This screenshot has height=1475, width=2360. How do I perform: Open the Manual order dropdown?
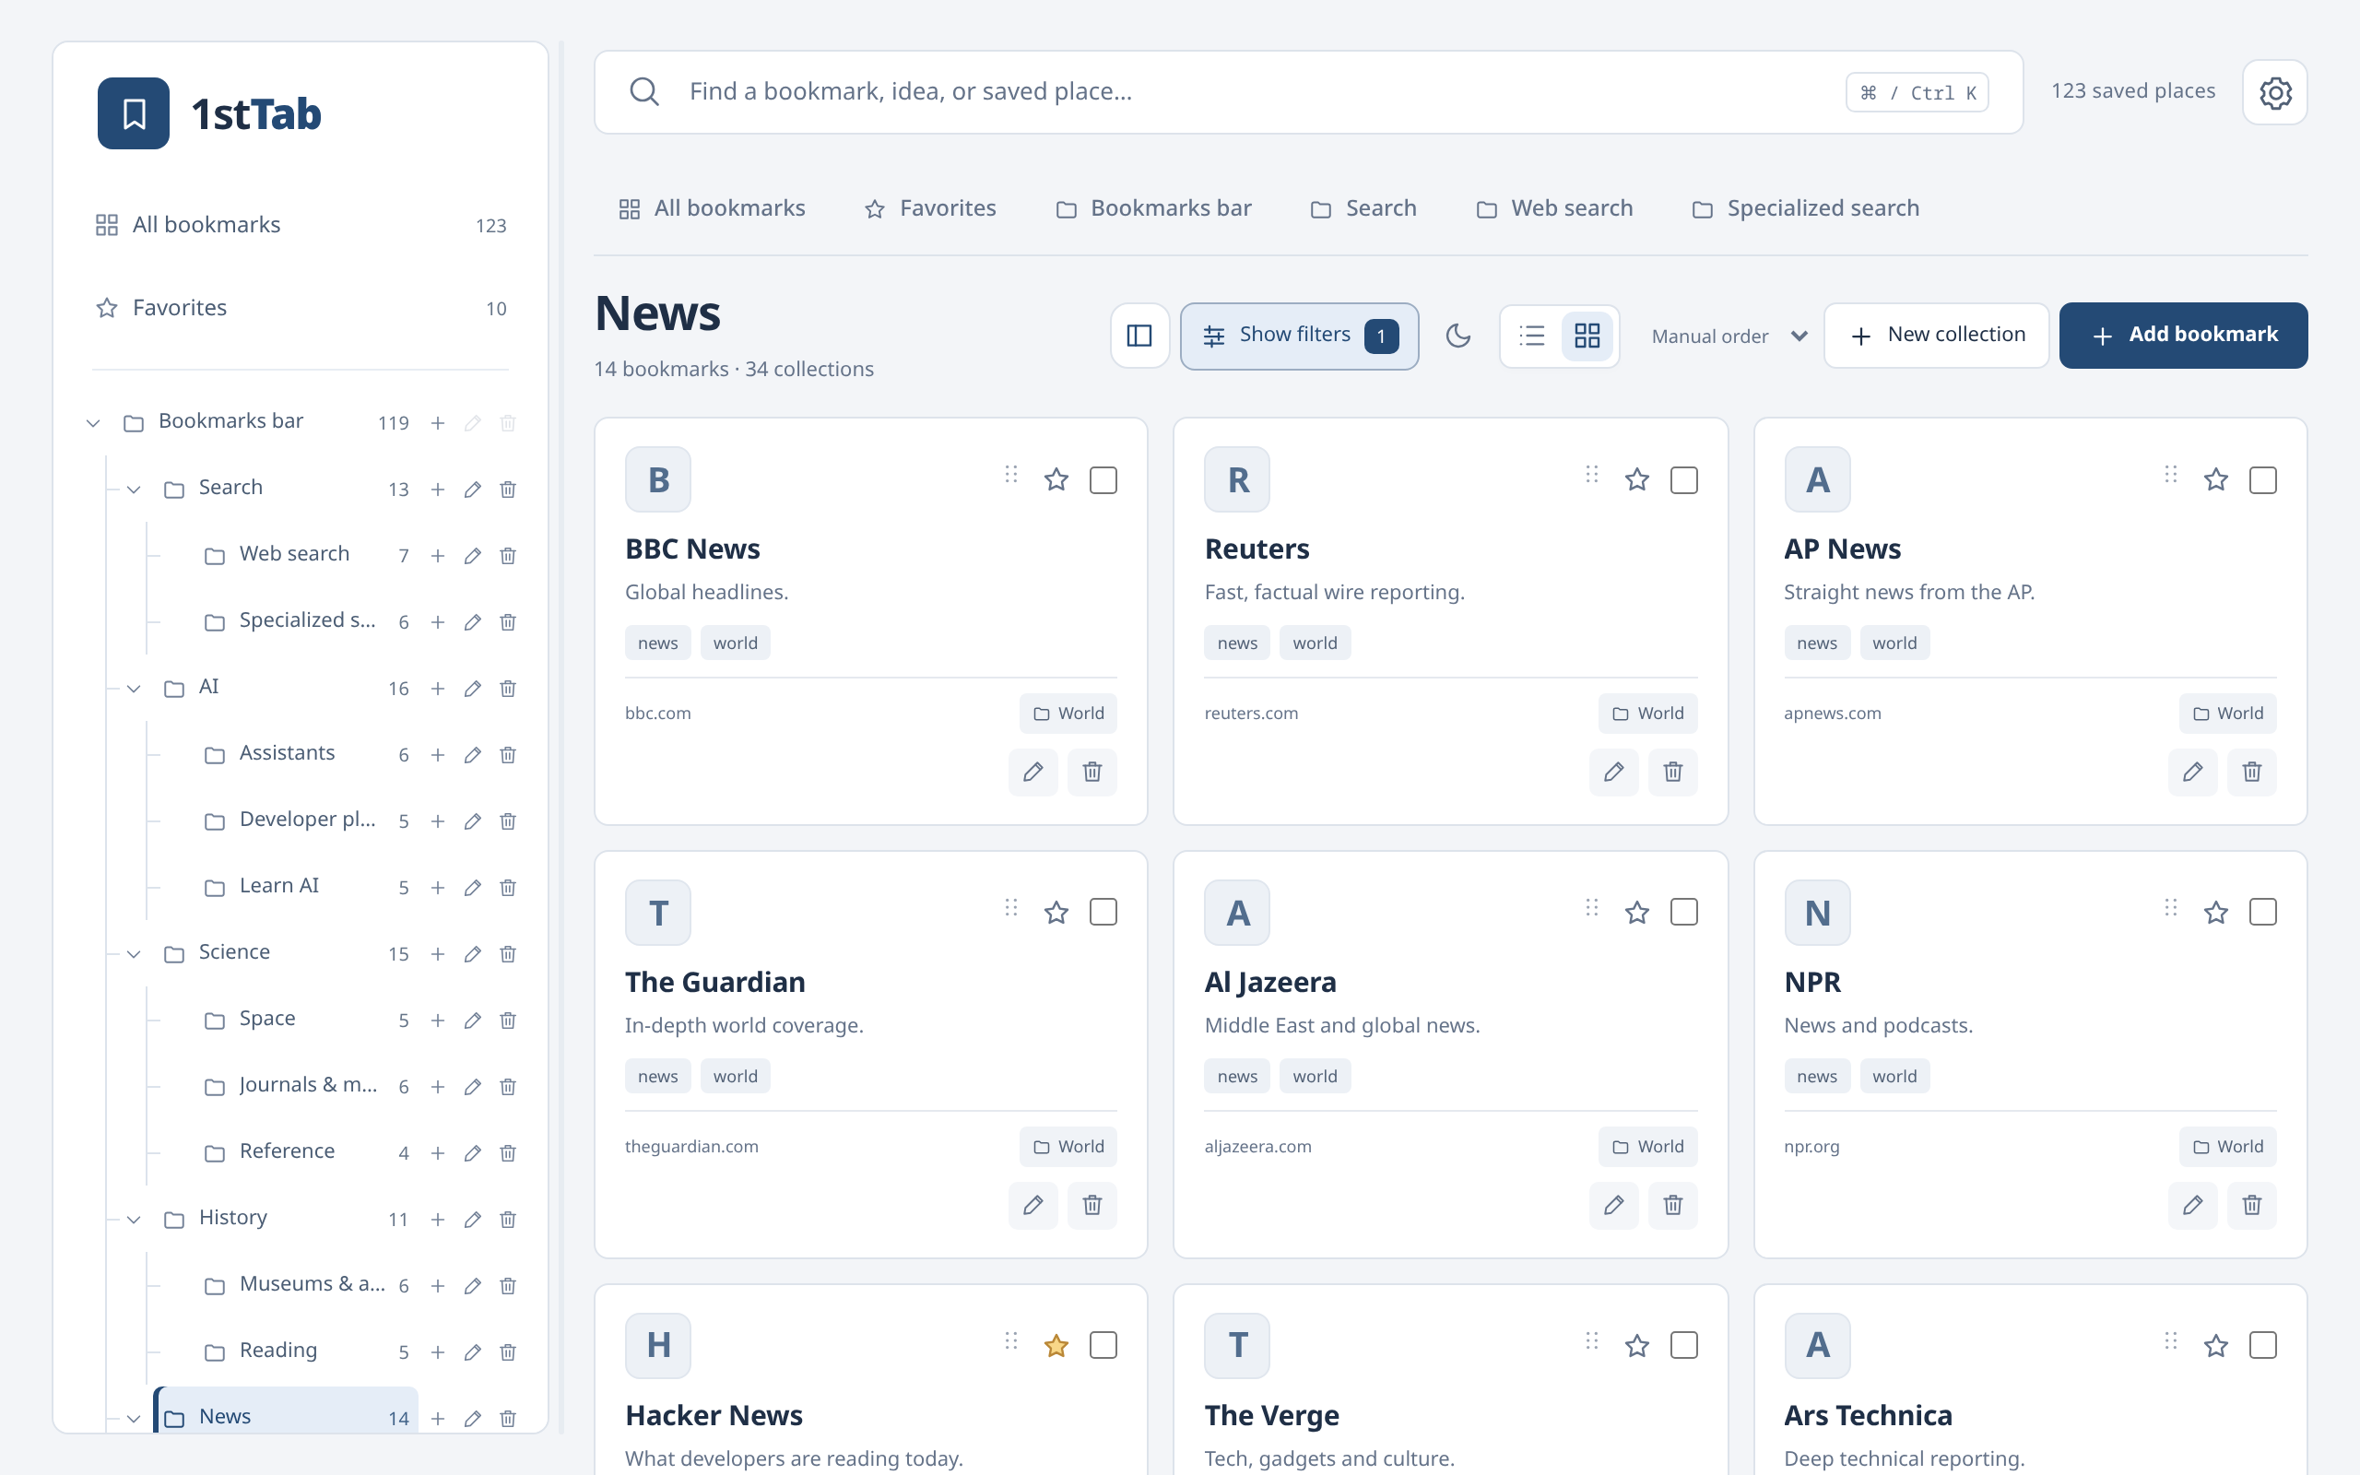click(x=1729, y=336)
